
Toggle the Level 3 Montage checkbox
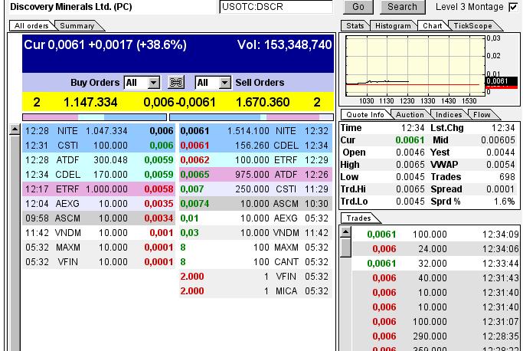pos(513,7)
